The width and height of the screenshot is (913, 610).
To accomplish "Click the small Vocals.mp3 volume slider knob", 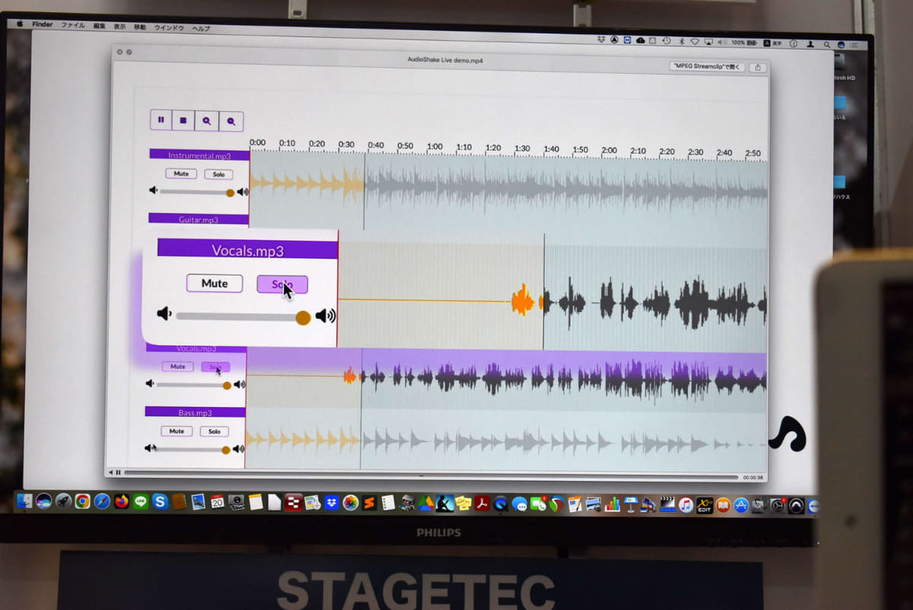I will pos(227,386).
